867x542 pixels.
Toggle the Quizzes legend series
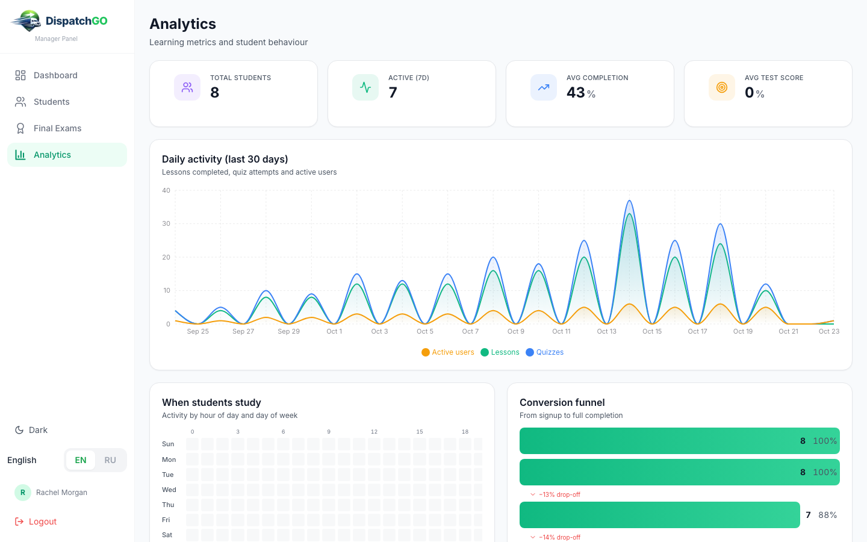[x=545, y=352]
